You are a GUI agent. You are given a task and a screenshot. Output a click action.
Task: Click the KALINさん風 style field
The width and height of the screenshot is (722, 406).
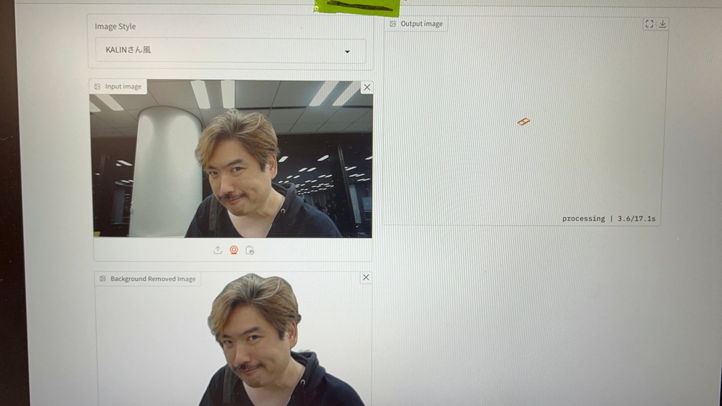point(230,51)
